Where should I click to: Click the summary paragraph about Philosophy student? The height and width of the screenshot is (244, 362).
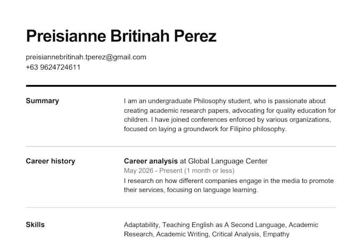230,115
